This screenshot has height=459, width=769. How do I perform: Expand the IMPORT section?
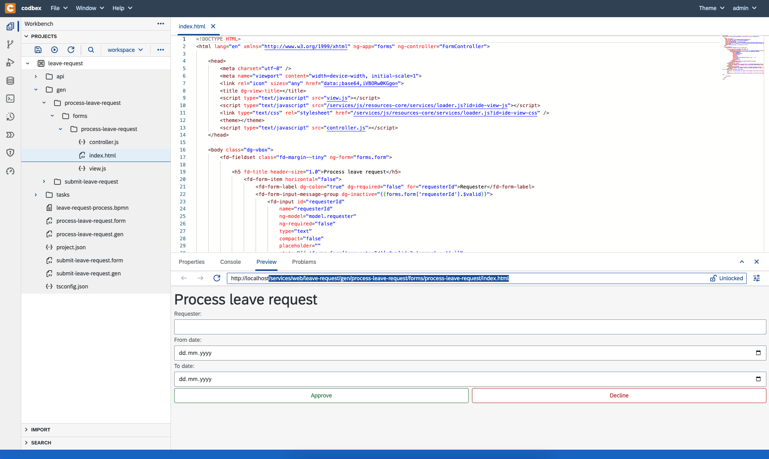(x=26, y=430)
